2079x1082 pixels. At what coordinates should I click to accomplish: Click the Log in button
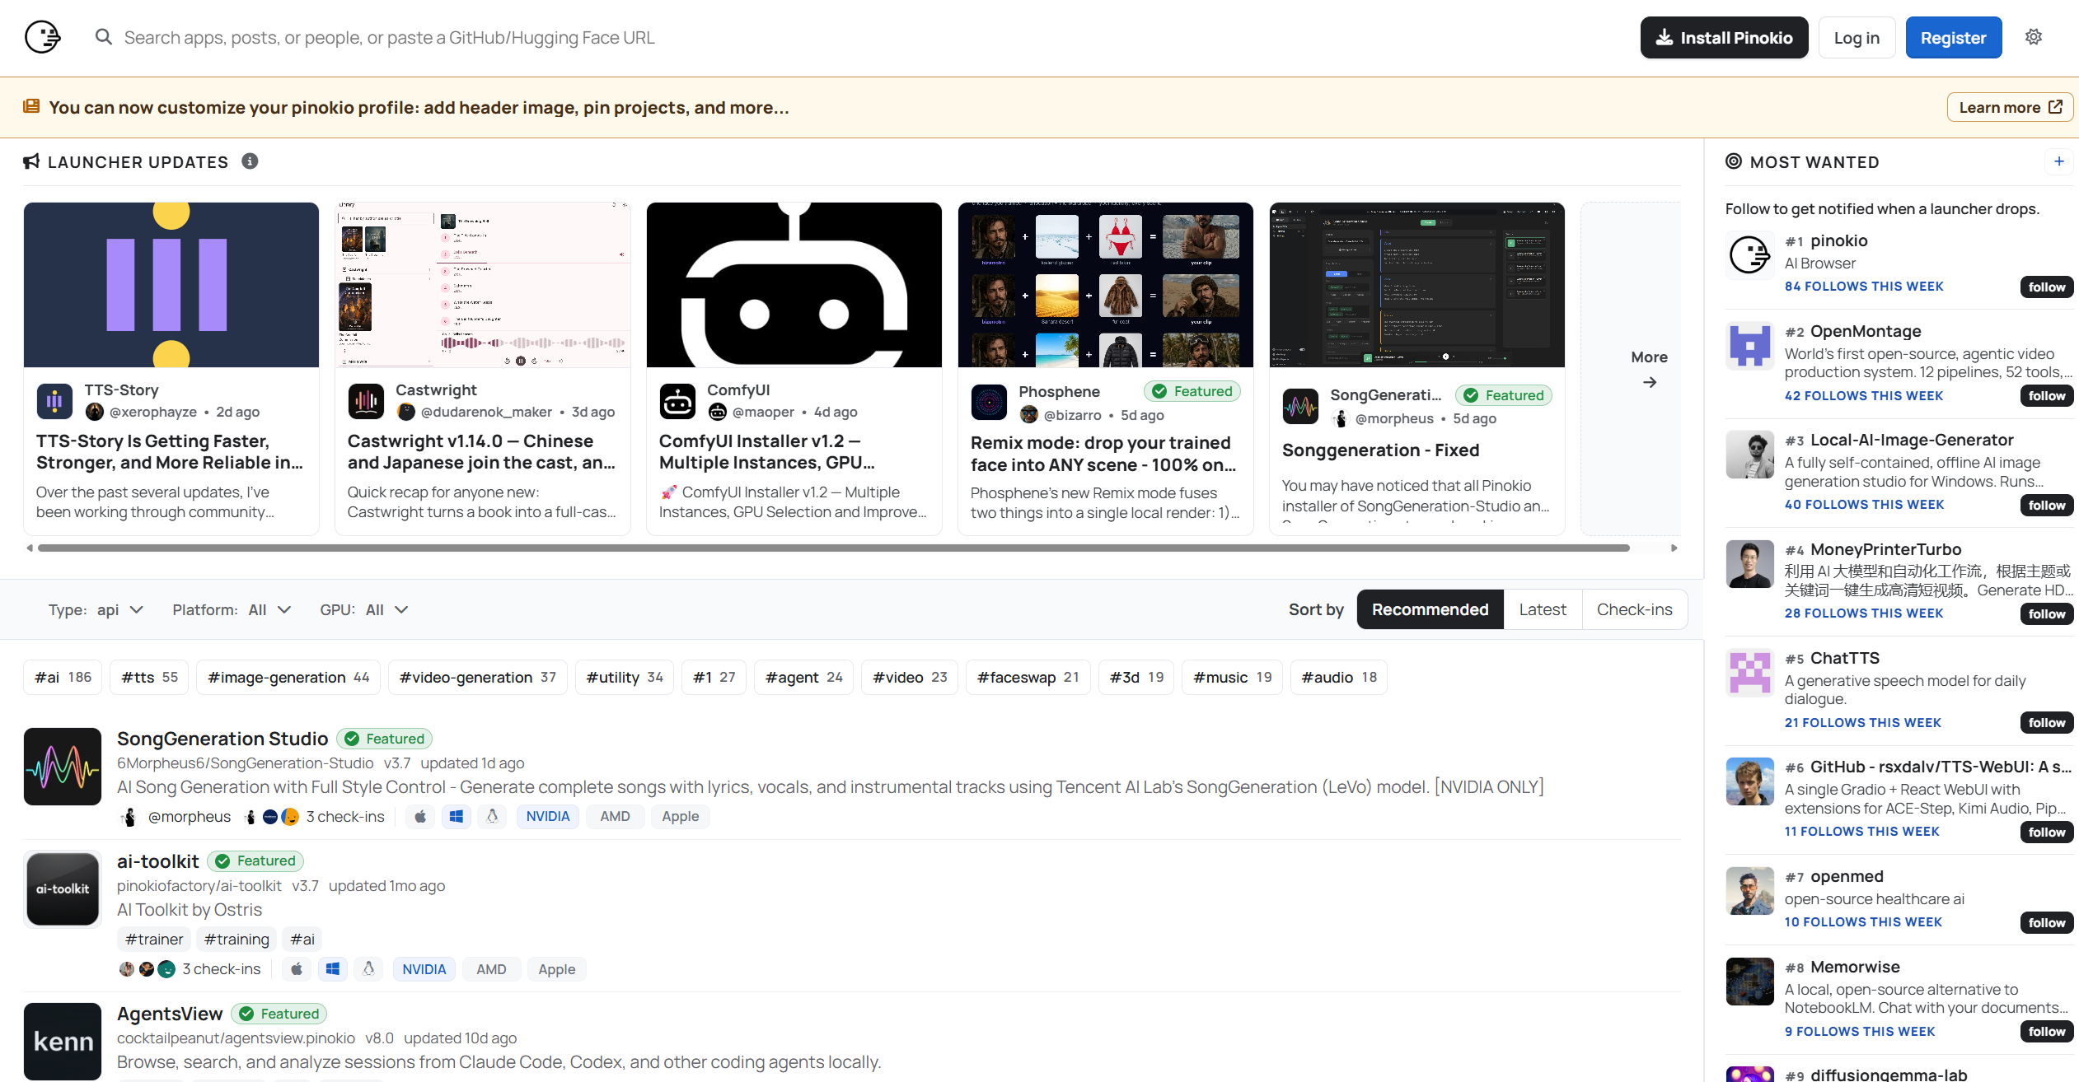pyautogui.click(x=1857, y=38)
